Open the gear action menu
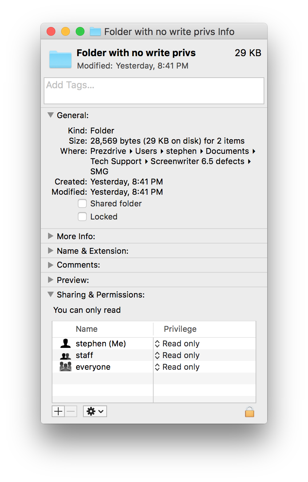The height and width of the screenshot is (482, 308). point(95,412)
